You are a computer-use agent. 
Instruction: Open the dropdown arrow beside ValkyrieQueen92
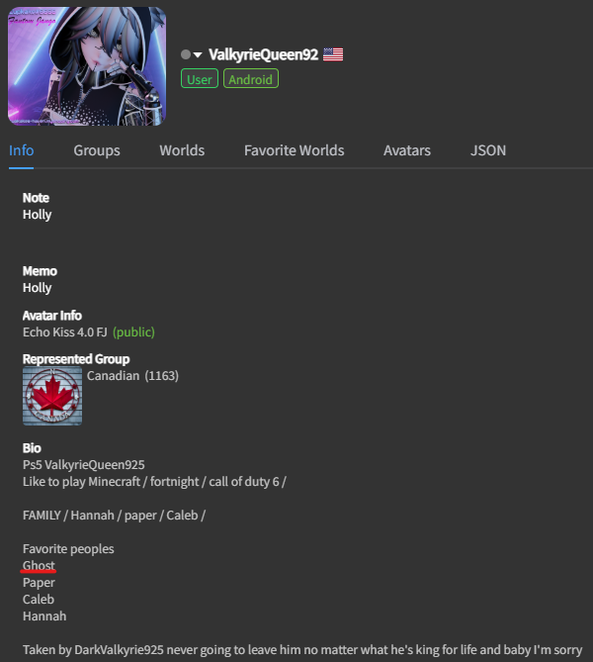click(198, 54)
